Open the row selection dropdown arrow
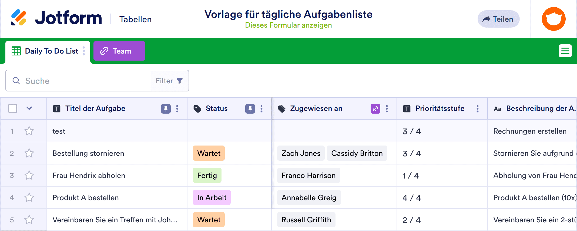 tap(29, 108)
